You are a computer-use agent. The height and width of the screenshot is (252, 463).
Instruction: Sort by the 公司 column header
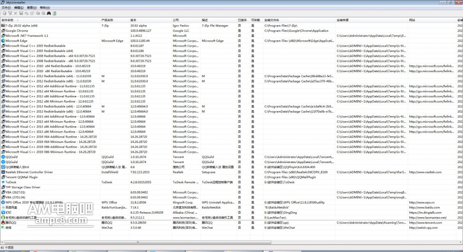pos(186,20)
